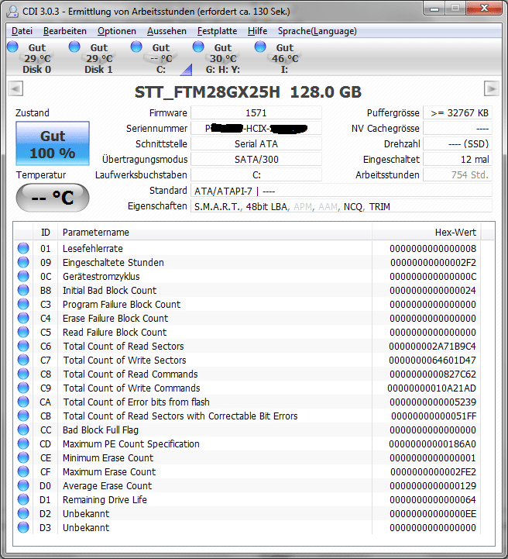The image size is (508, 559).
Task: Select the Lesefehlerrate parameter name
Action: 93,248
